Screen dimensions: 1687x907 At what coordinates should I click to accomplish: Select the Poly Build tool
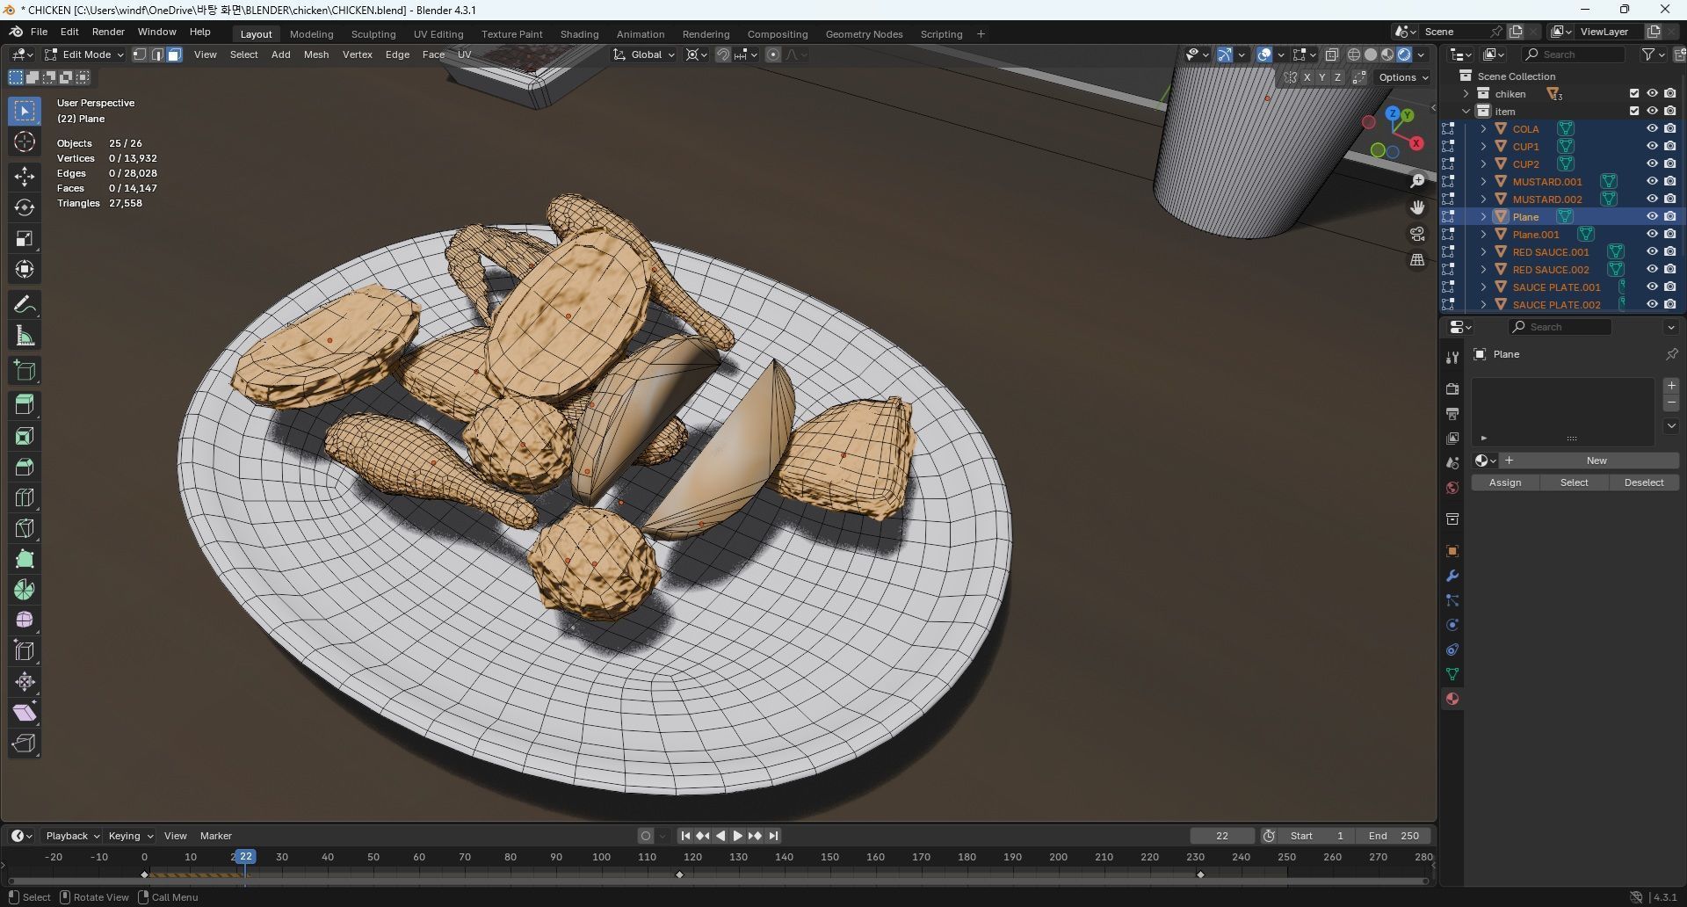25,559
